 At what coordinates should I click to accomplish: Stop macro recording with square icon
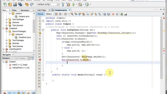point(117,14)
